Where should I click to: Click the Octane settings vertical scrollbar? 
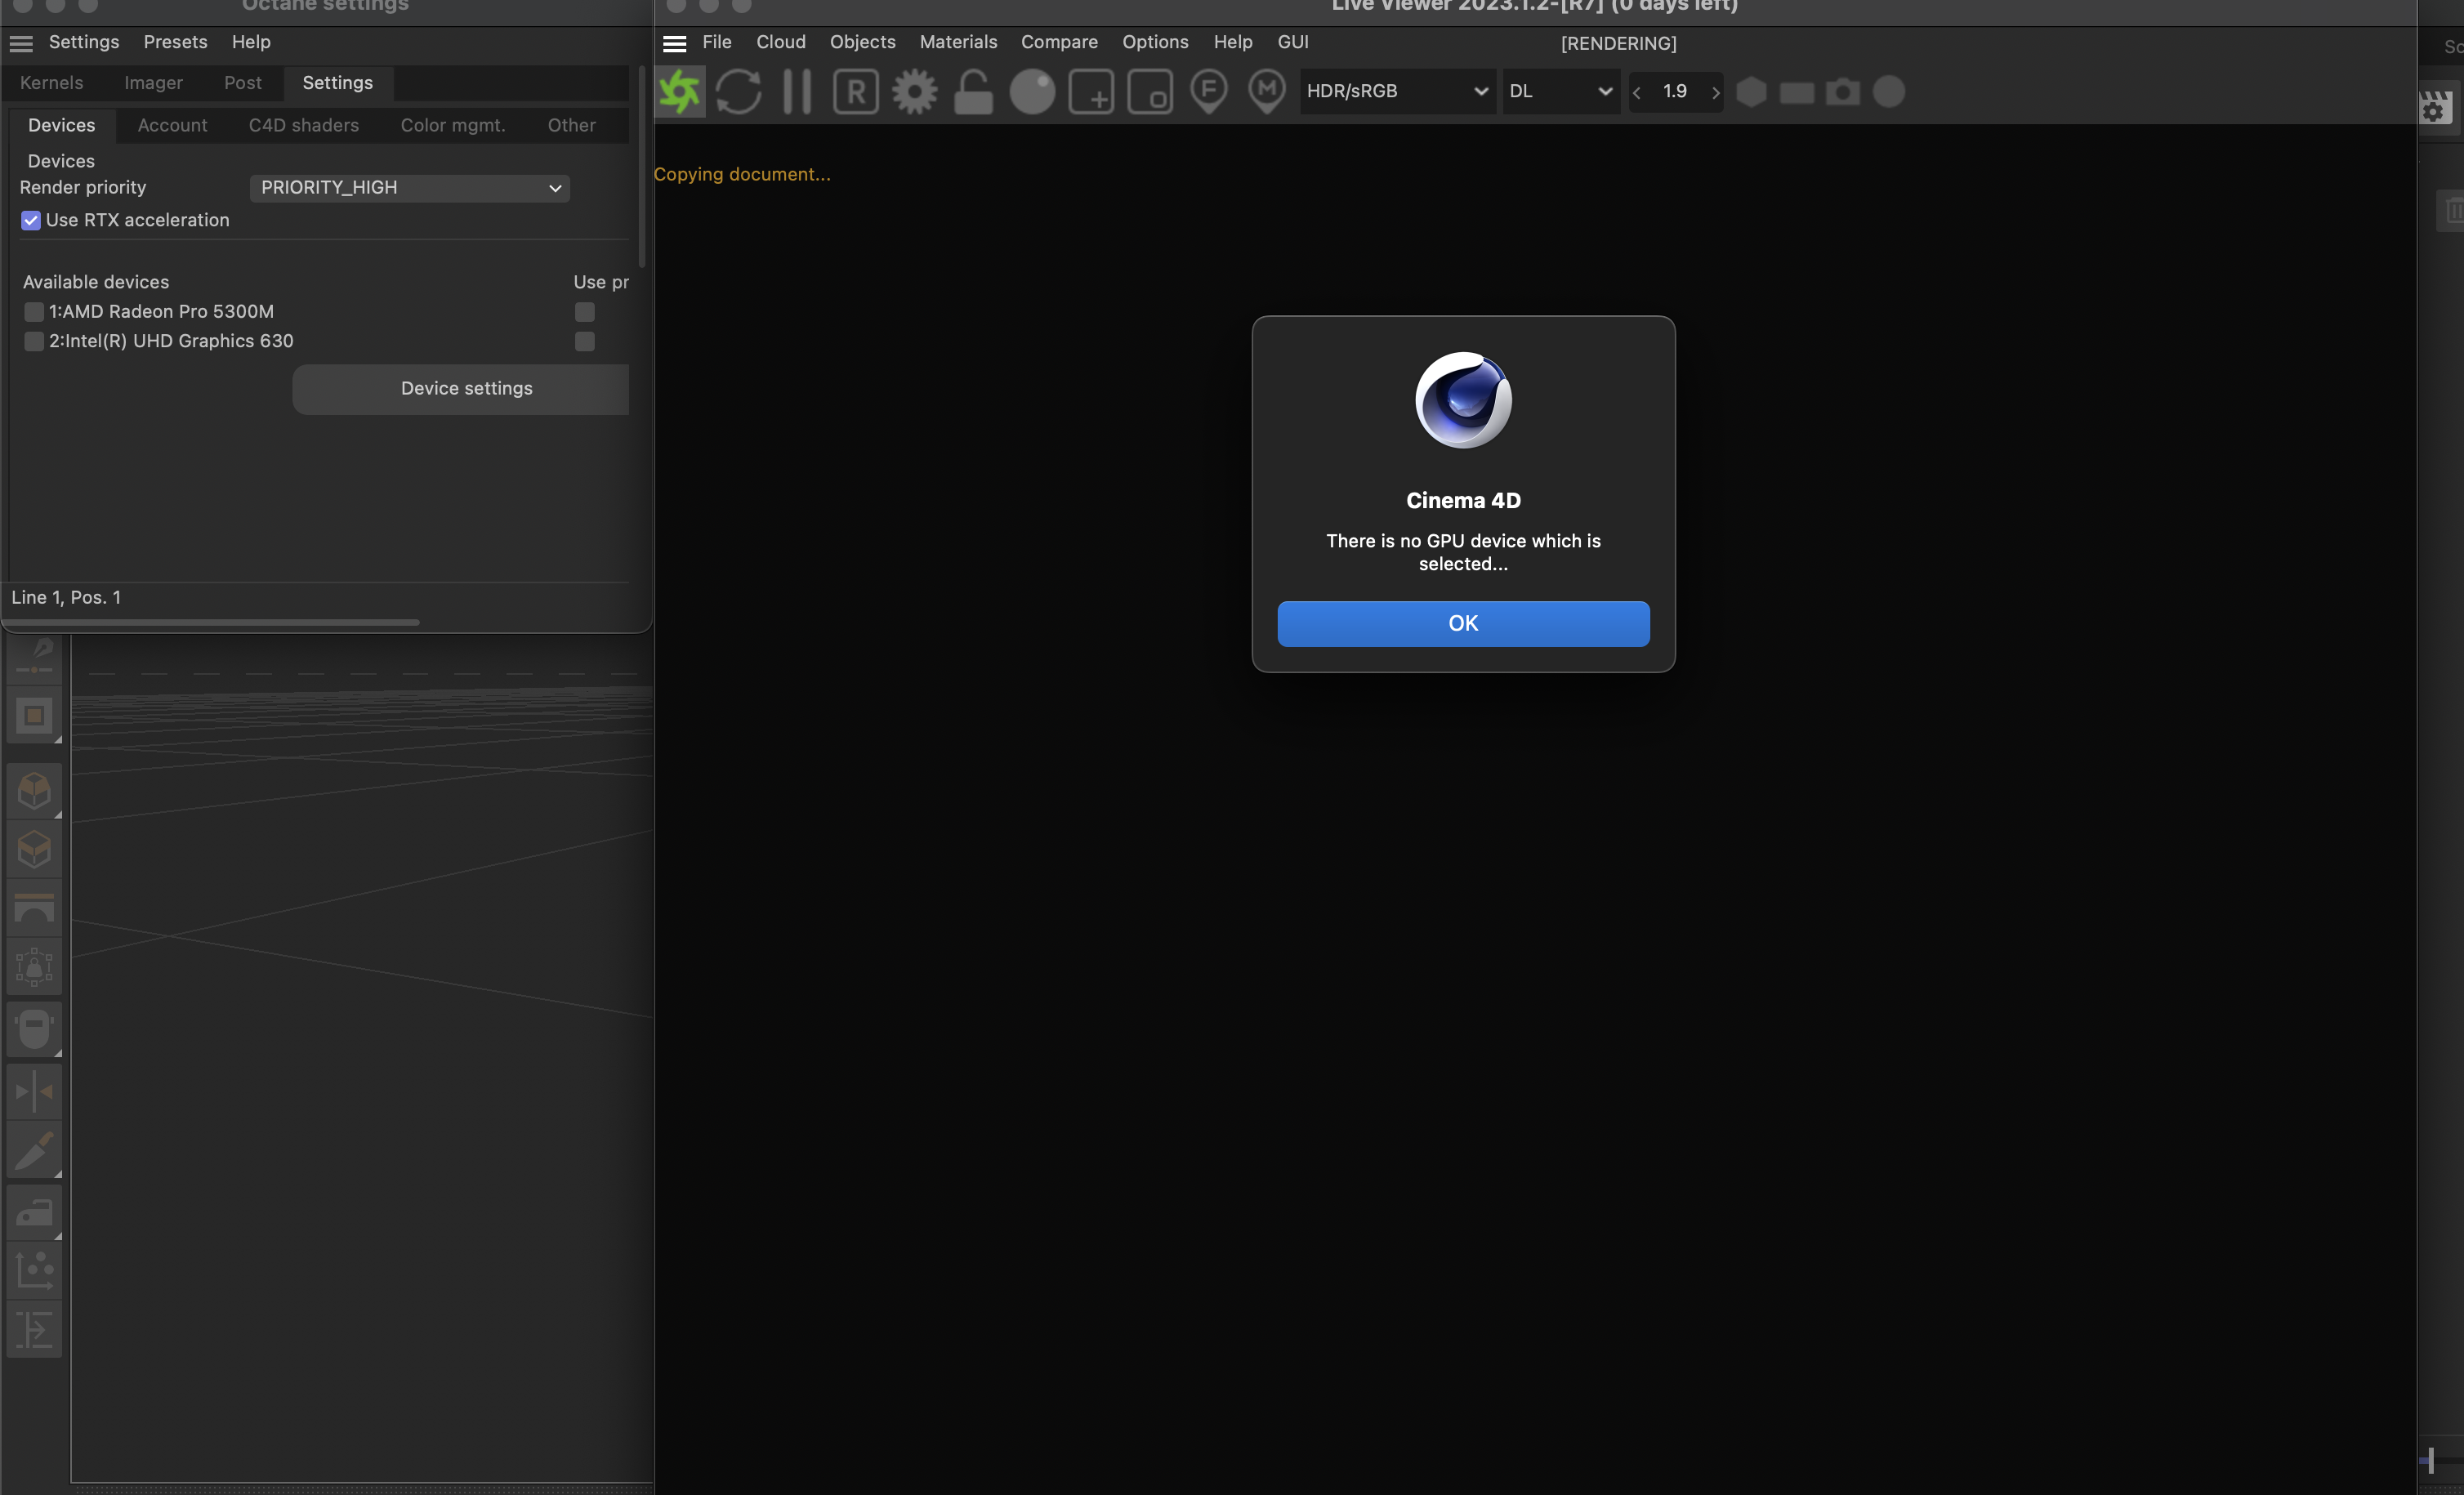coord(642,167)
